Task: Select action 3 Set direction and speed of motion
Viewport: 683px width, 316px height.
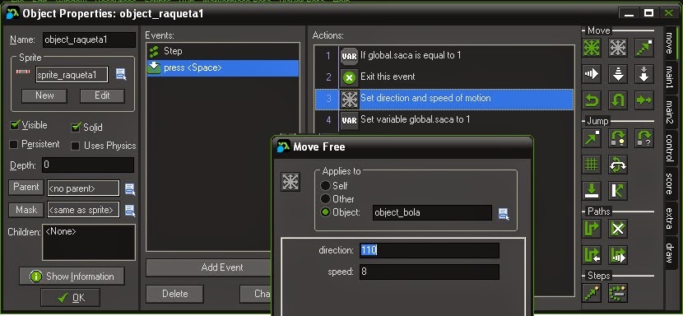Action: (x=444, y=99)
